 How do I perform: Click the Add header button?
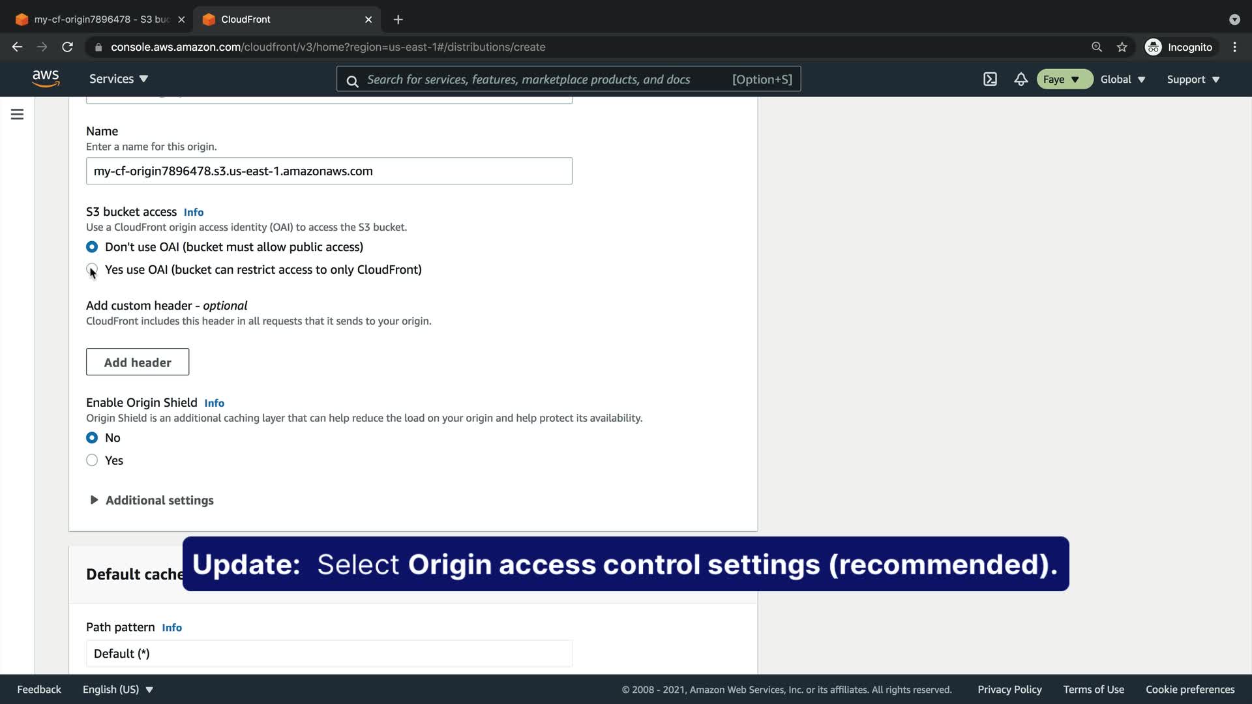(x=138, y=362)
